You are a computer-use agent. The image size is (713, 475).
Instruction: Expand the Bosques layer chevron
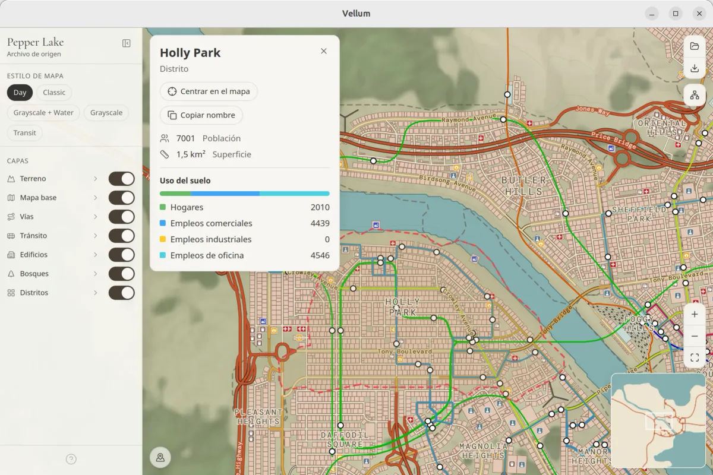95,274
